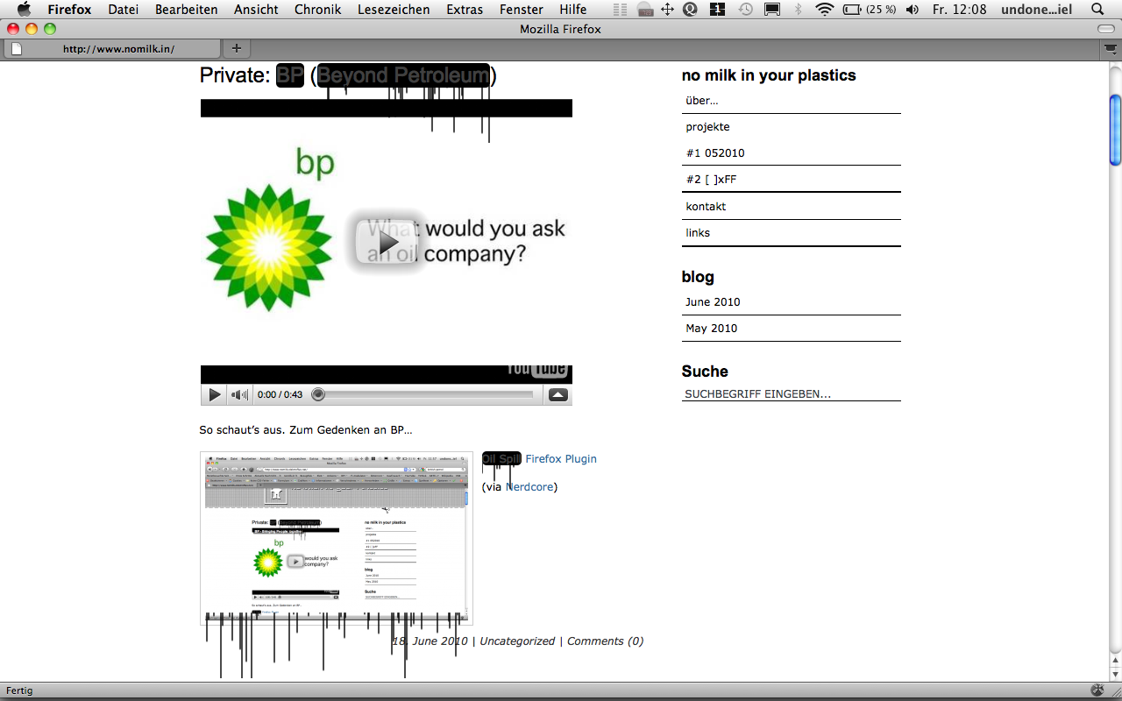The height and width of the screenshot is (701, 1122).
Task: Open the Datei menu
Action: coord(123,10)
